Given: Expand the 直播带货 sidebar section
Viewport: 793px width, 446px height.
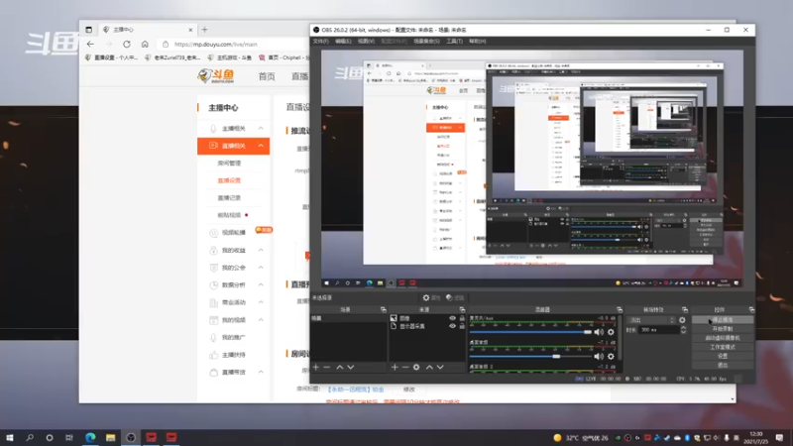Looking at the screenshot, I should point(261,372).
